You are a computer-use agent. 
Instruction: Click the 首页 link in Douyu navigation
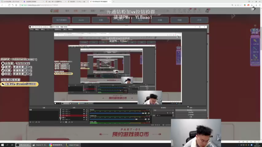(67, 11)
